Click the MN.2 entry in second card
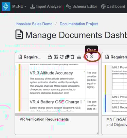The width and height of the screenshot is (127, 138). pos(120,97)
